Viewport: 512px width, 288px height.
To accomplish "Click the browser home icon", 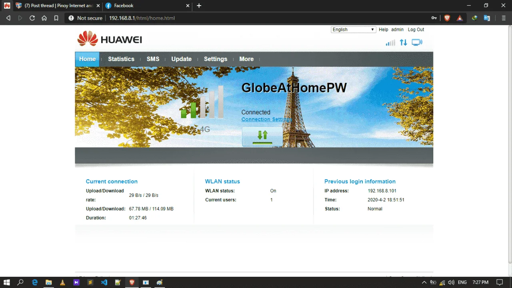I will (x=44, y=18).
